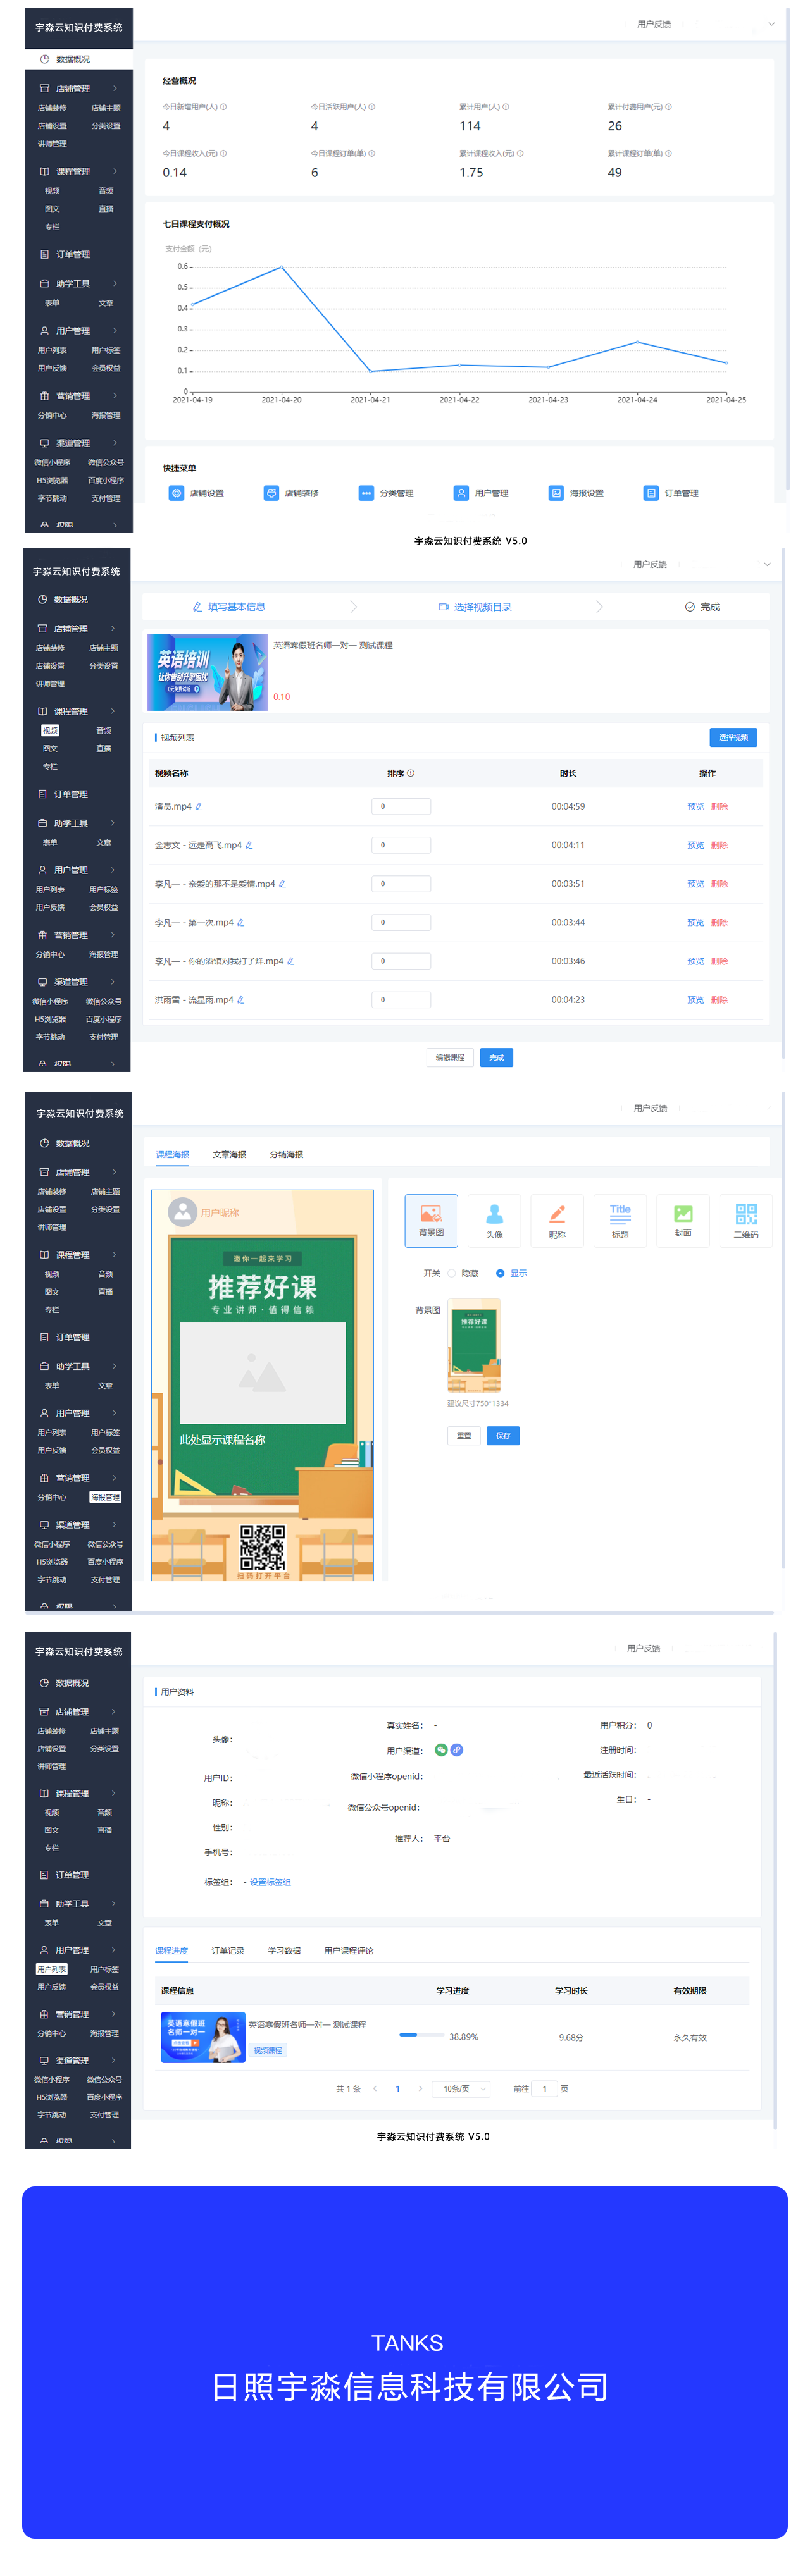810x2576 pixels.
Task: Click rename pencil icon next to 演员.mp4
Action: coord(199,806)
